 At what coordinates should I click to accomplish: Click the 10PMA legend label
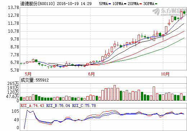tap(118, 4)
